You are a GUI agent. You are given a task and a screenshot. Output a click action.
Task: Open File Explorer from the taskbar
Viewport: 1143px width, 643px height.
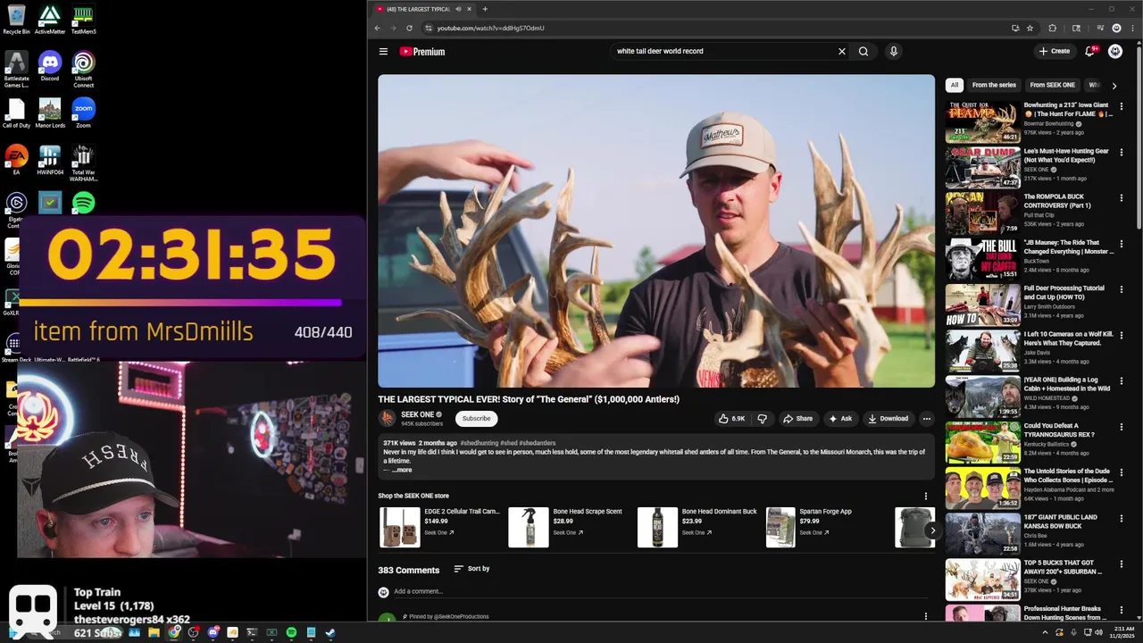click(154, 633)
